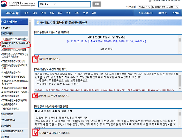
Task: Click the 나라장터 logo at top left
Action: point(18,4)
